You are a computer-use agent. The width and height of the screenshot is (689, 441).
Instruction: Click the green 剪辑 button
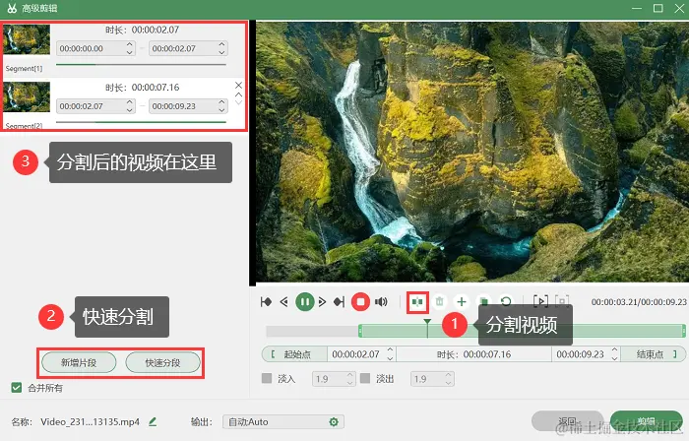[646, 421]
